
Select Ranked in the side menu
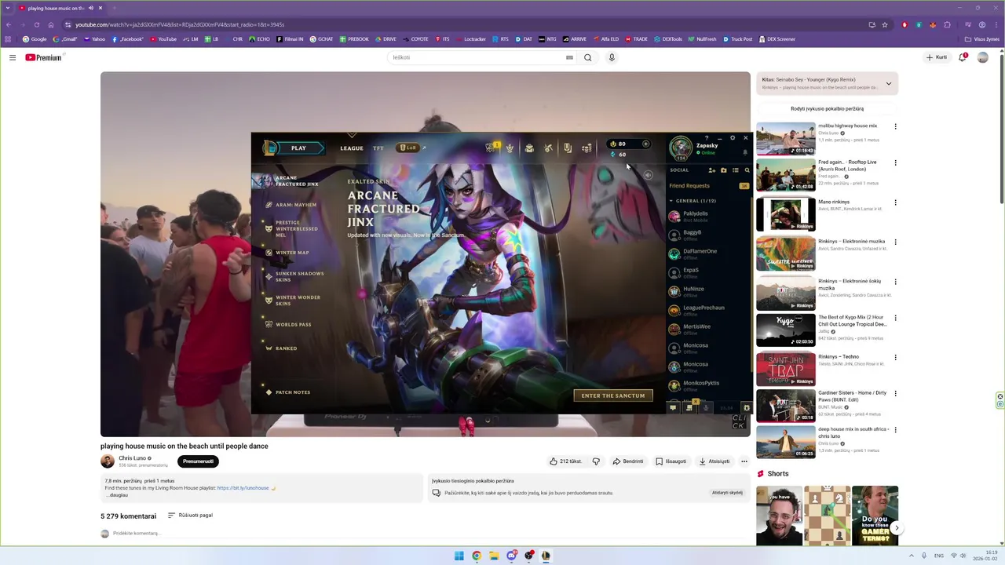coord(286,348)
